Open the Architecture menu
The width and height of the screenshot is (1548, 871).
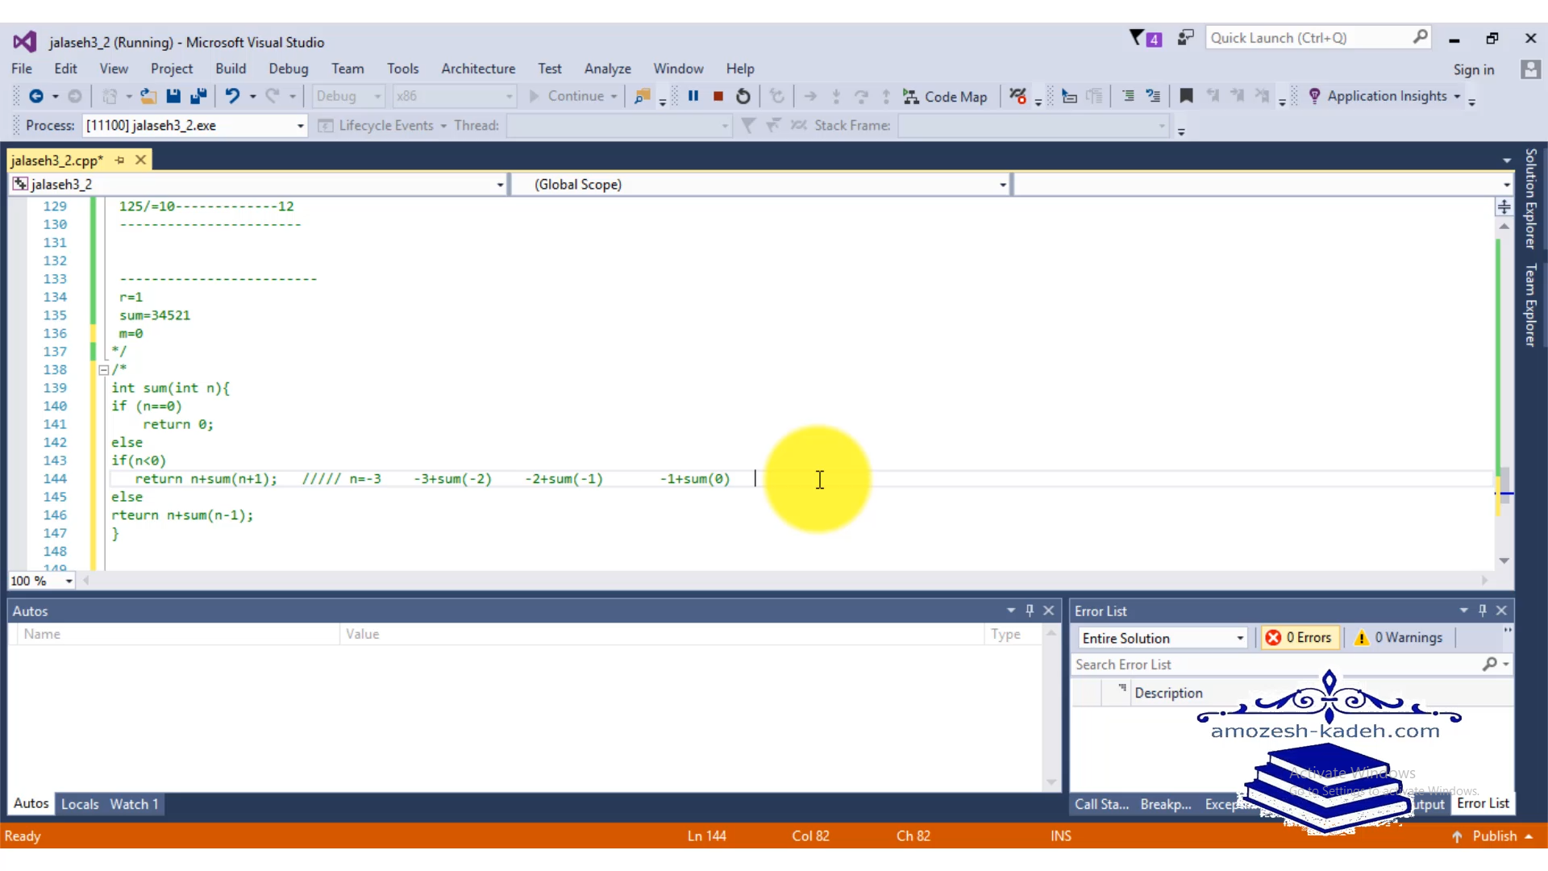pyautogui.click(x=478, y=69)
